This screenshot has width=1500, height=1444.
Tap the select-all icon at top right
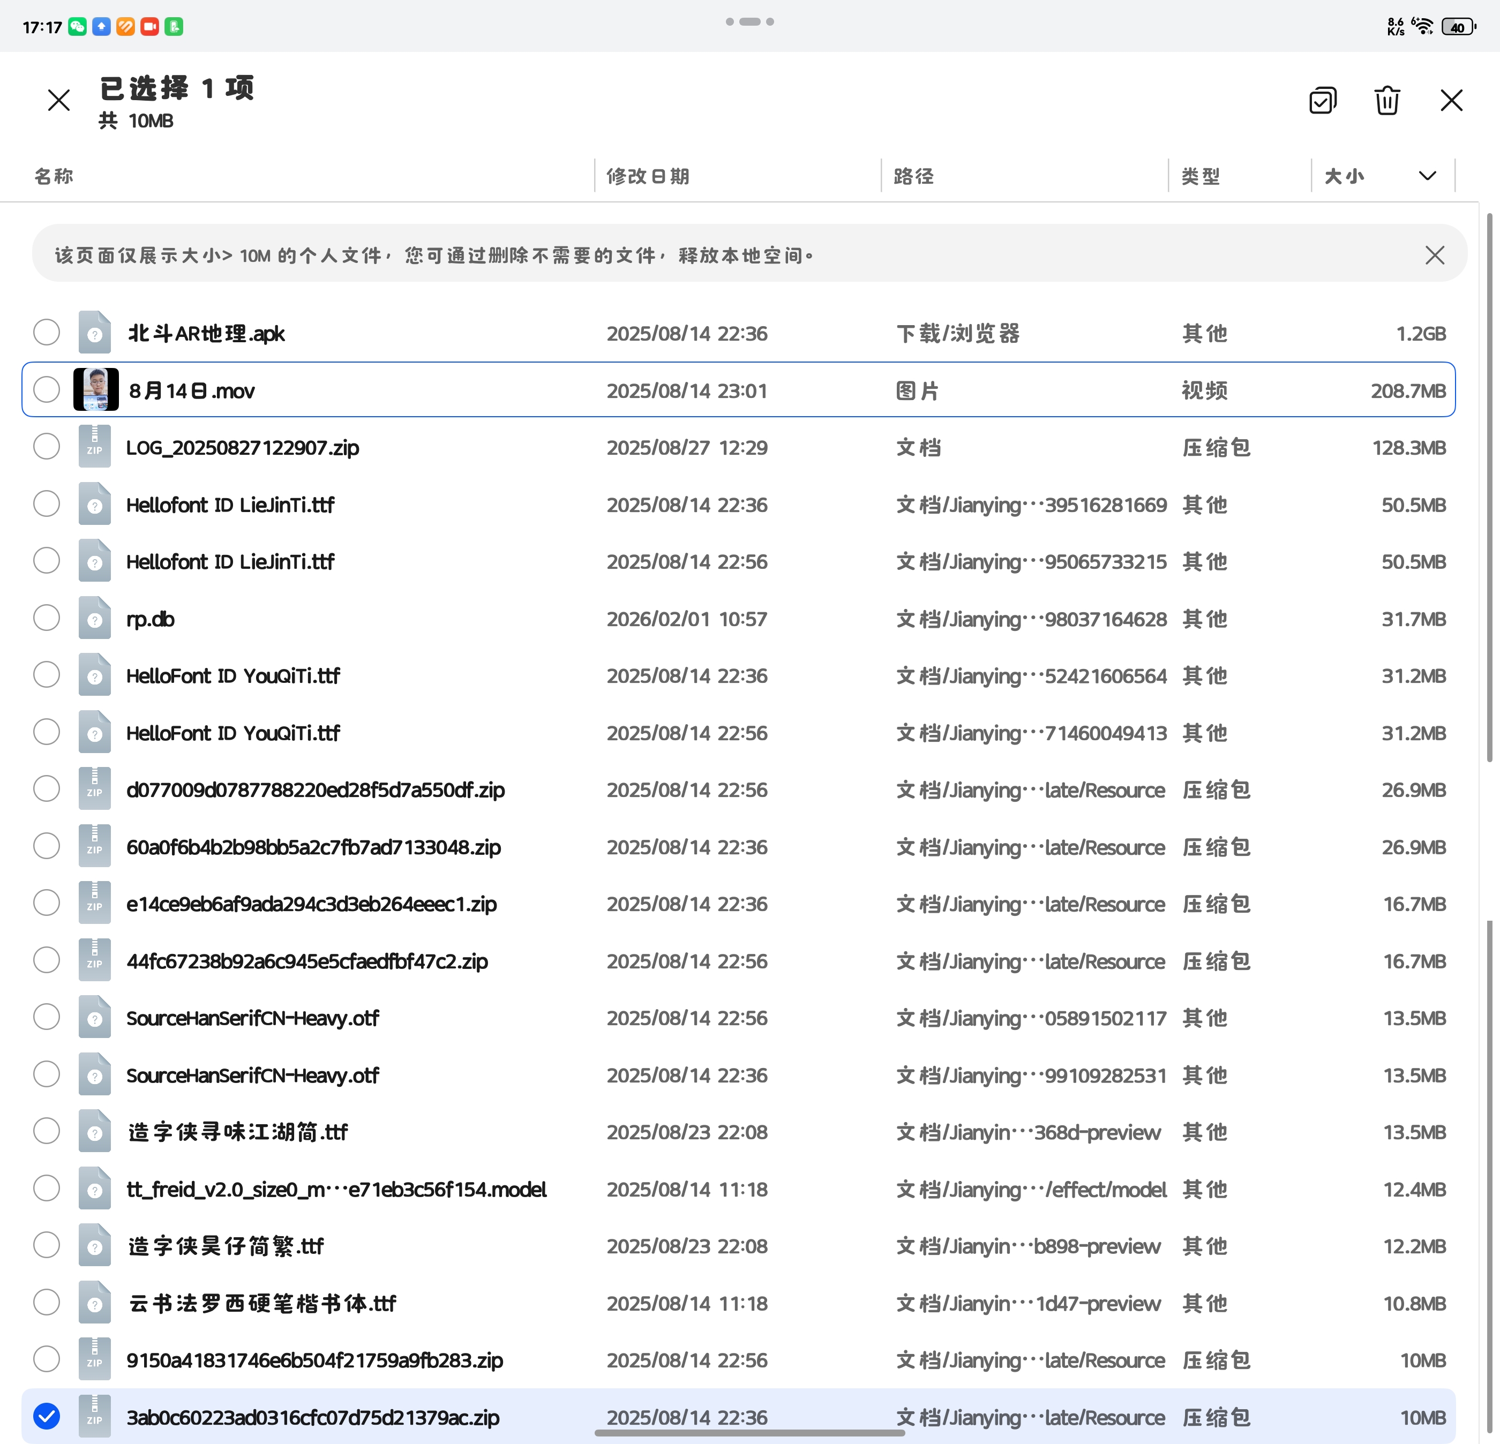(1323, 100)
